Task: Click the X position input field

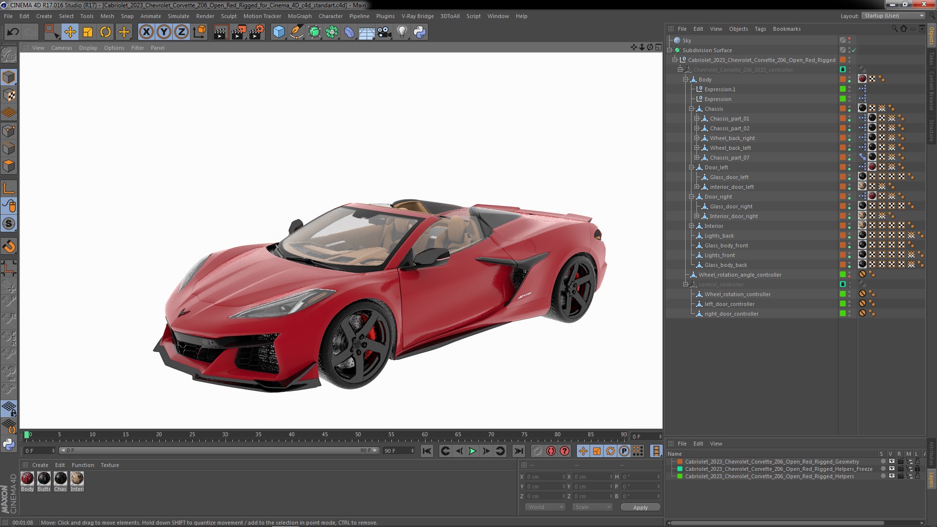Action: [x=545, y=477]
